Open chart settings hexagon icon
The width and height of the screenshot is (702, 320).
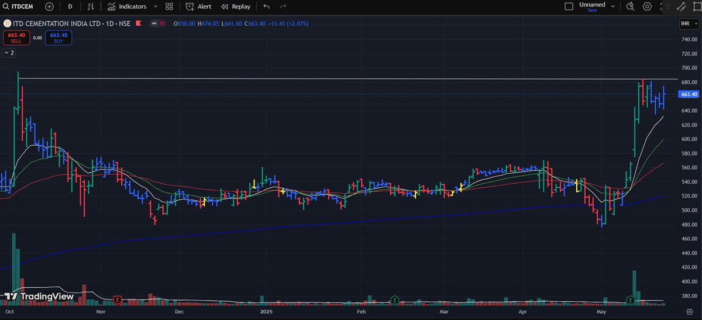pos(647,6)
